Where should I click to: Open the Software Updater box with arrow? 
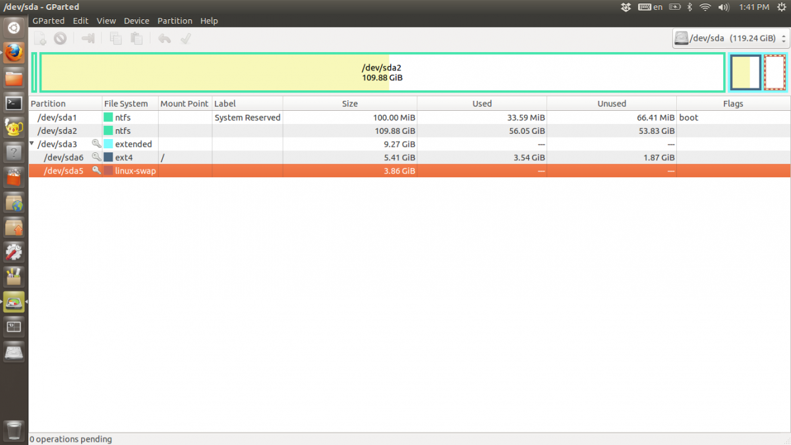point(14,227)
